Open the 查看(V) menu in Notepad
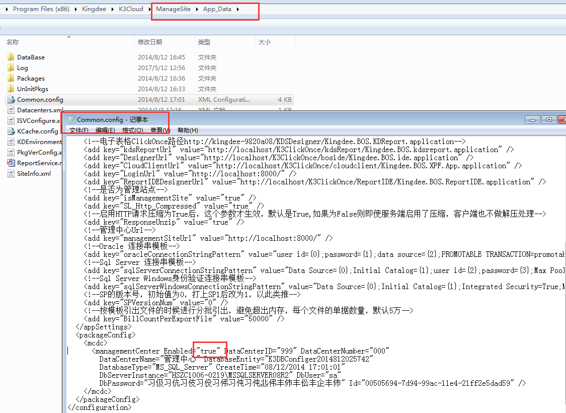The width and height of the screenshot is (566, 413). click(x=160, y=130)
